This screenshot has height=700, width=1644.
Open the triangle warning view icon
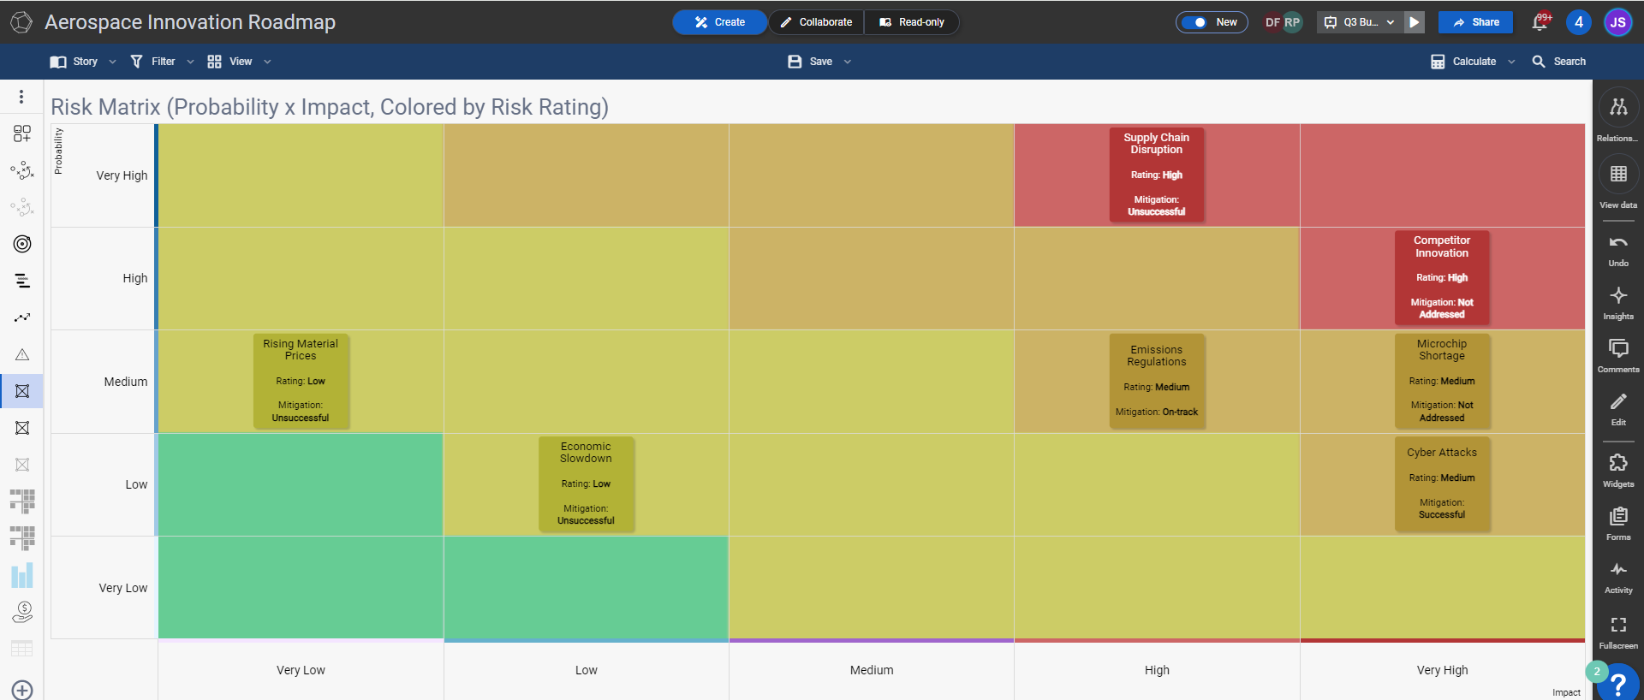point(22,354)
